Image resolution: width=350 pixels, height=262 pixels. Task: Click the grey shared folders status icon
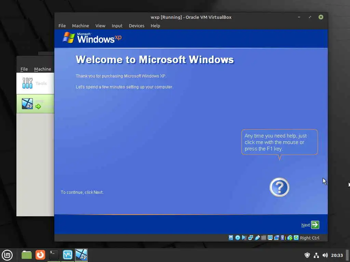264,238
